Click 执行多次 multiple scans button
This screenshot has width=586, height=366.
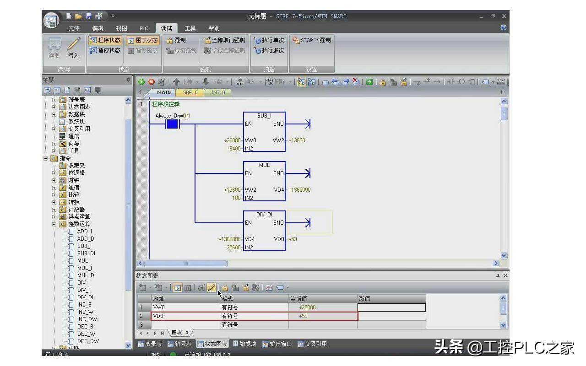269,50
